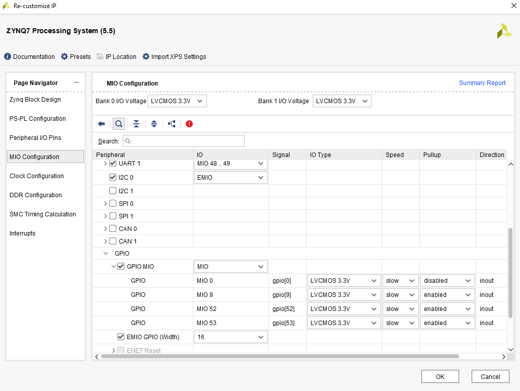Click the IP Location folder icon
This screenshot has width=520, height=391.
(100, 56)
